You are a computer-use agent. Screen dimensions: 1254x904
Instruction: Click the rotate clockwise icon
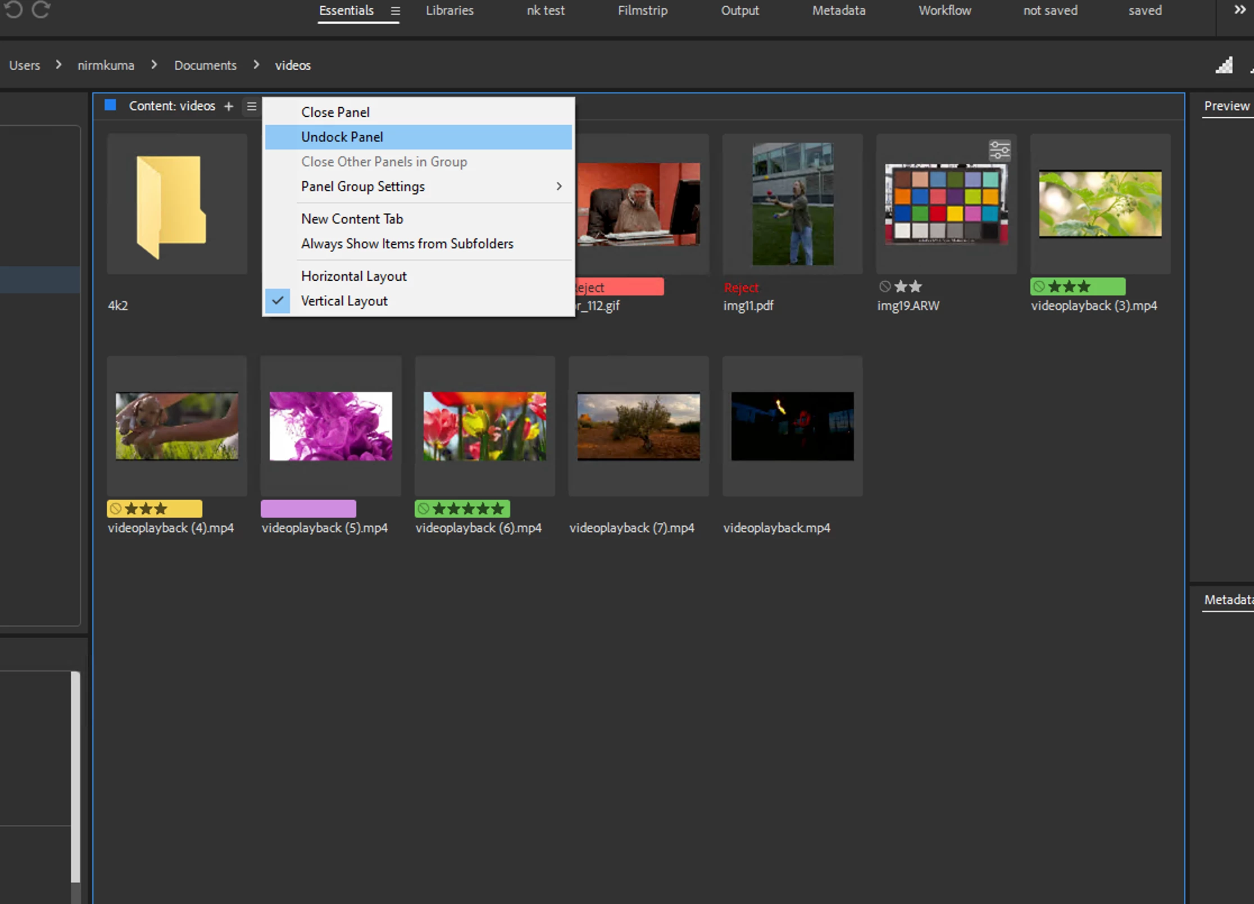tap(40, 10)
